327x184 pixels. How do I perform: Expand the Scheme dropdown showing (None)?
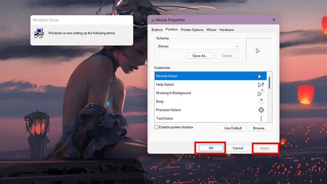(198, 46)
